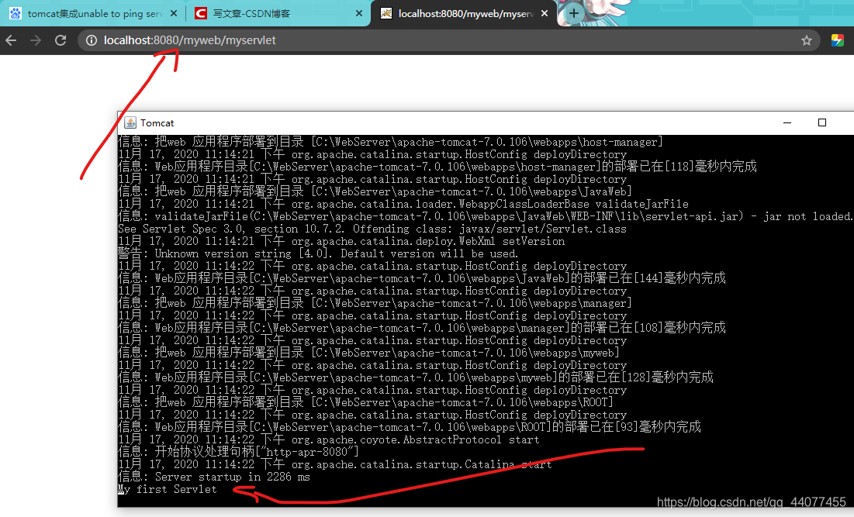Click the address bar URL field

coord(449,40)
